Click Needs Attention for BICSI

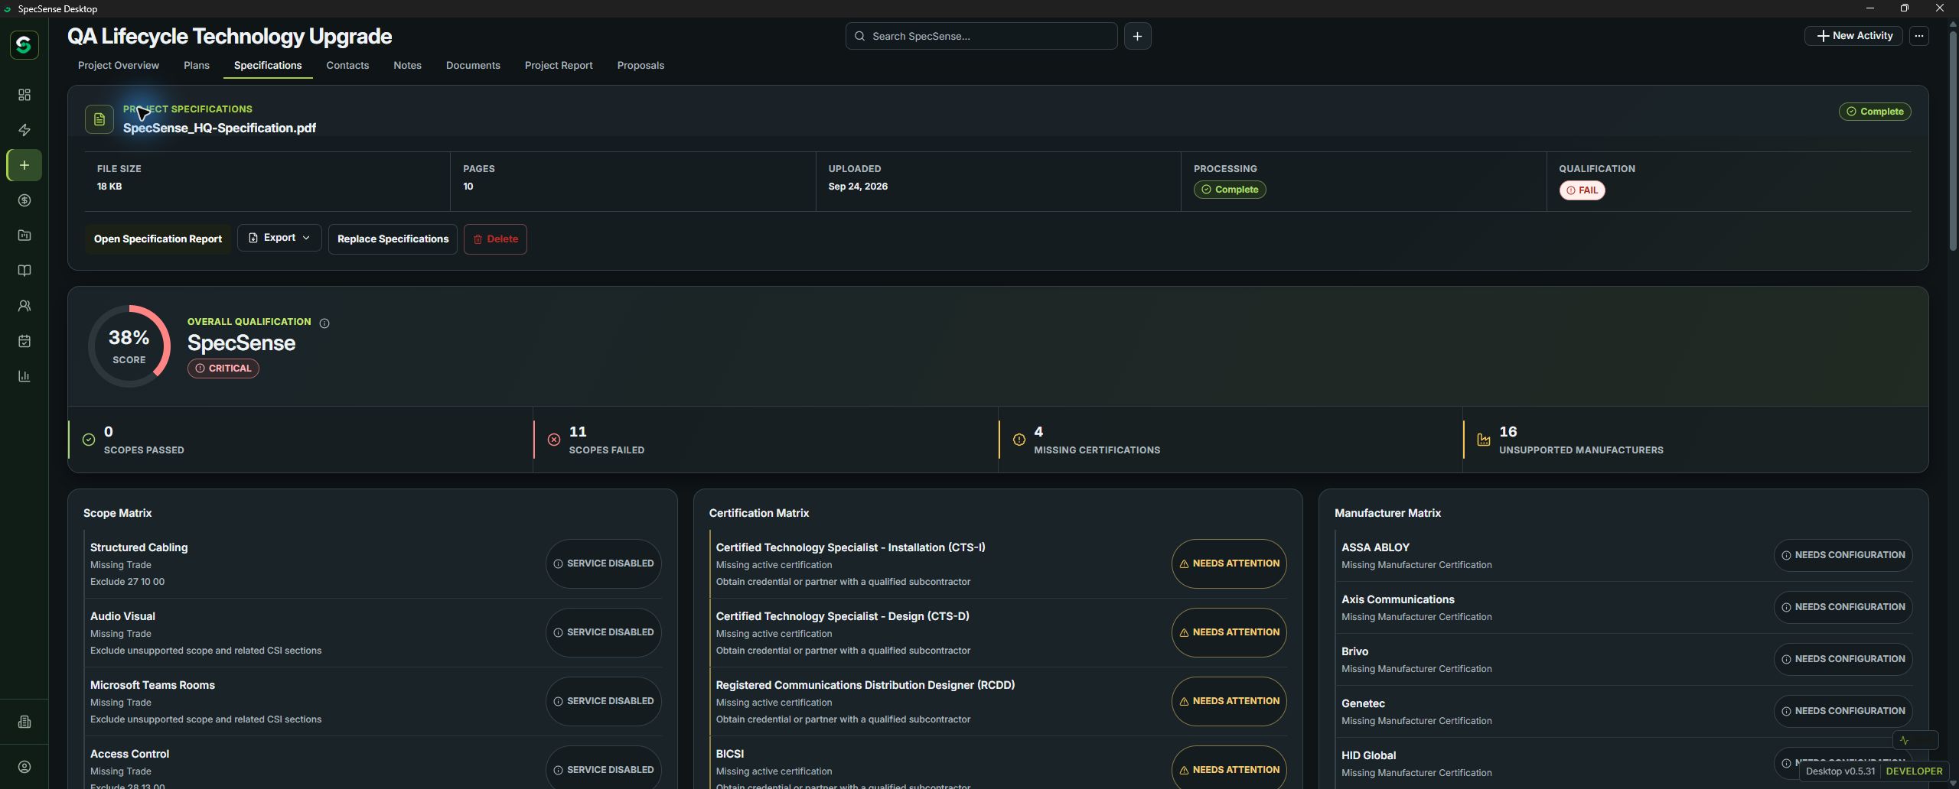(1229, 768)
